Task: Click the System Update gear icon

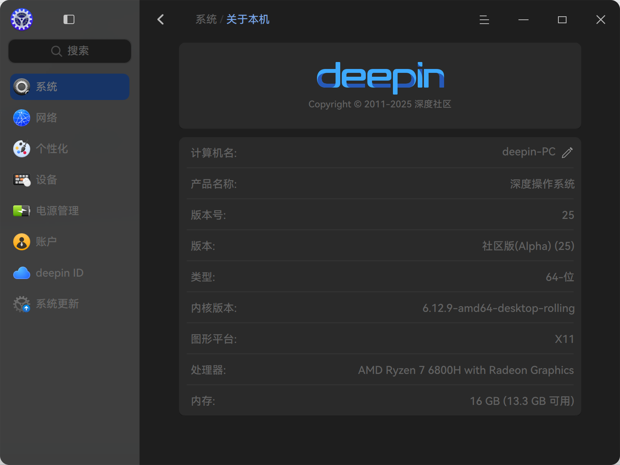Action: [x=22, y=304]
